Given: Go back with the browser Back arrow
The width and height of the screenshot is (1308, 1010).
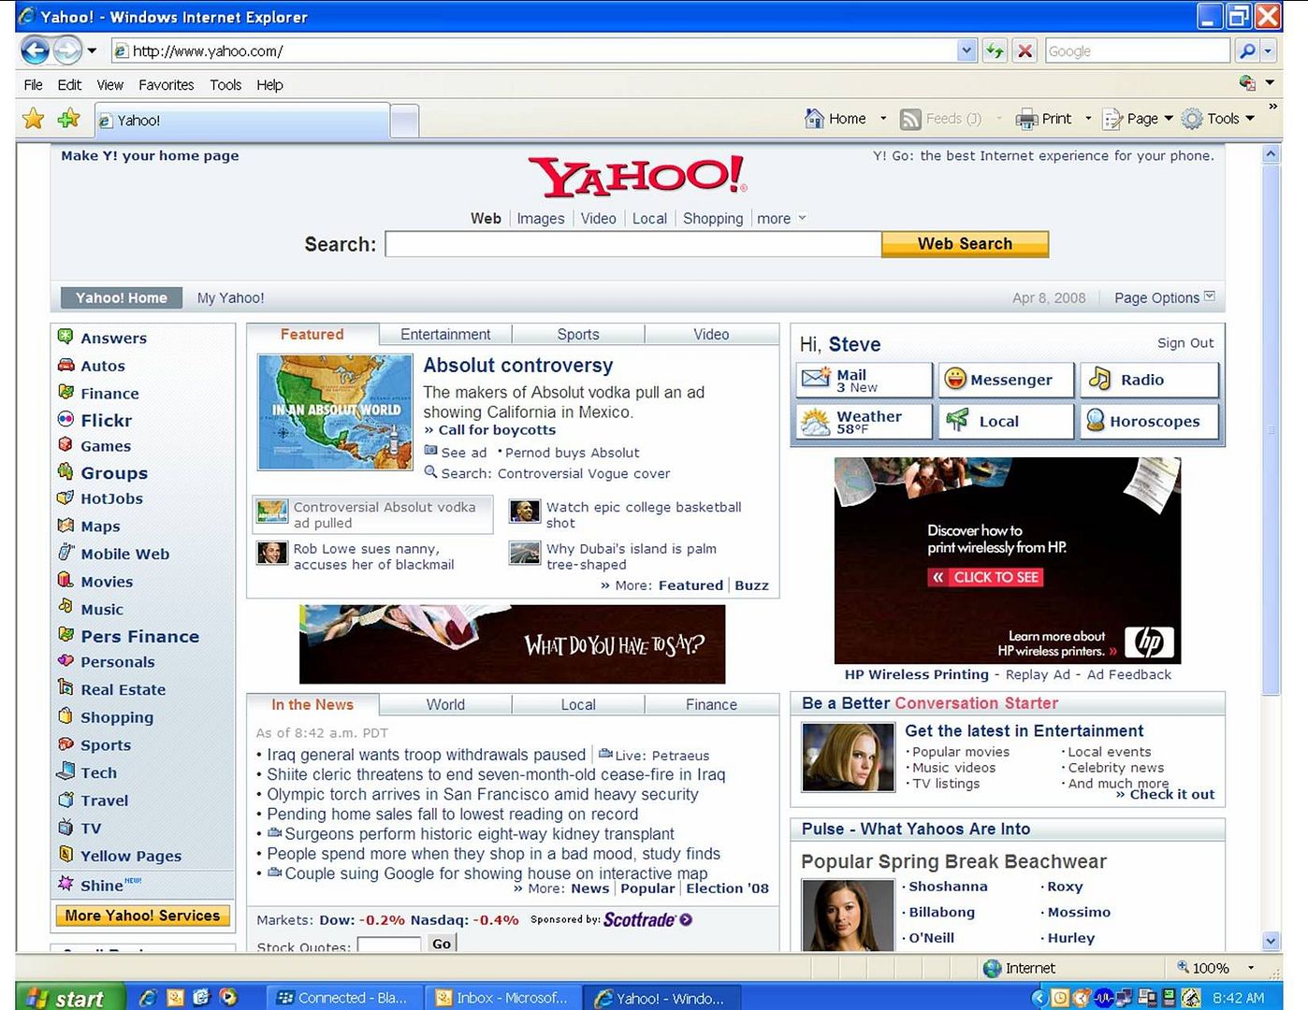Looking at the screenshot, I should (x=36, y=50).
